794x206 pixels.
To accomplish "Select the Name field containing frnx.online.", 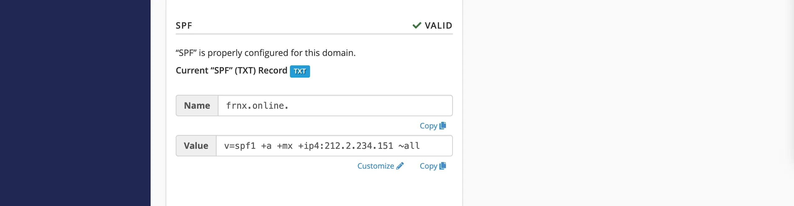I will coord(335,105).
